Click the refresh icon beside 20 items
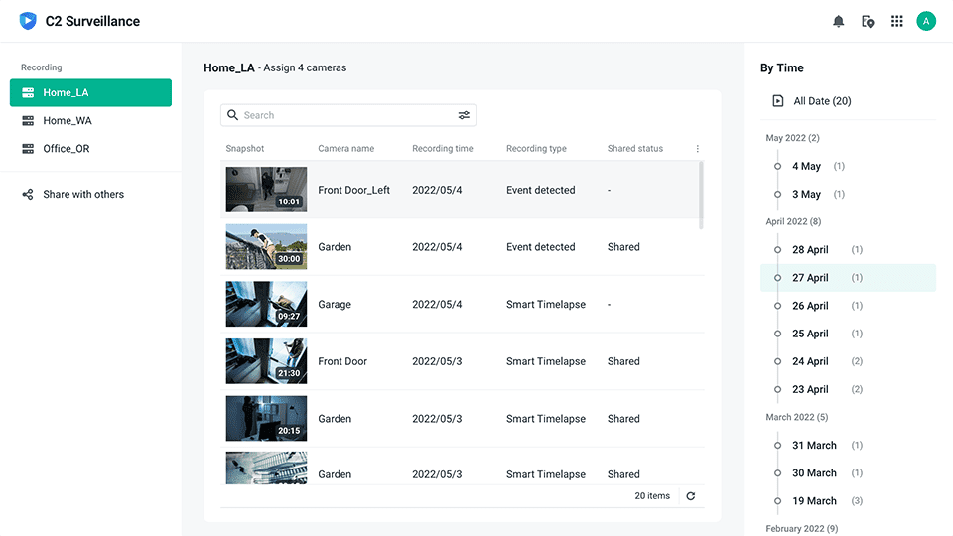This screenshot has width=953, height=536. click(x=691, y=496)
